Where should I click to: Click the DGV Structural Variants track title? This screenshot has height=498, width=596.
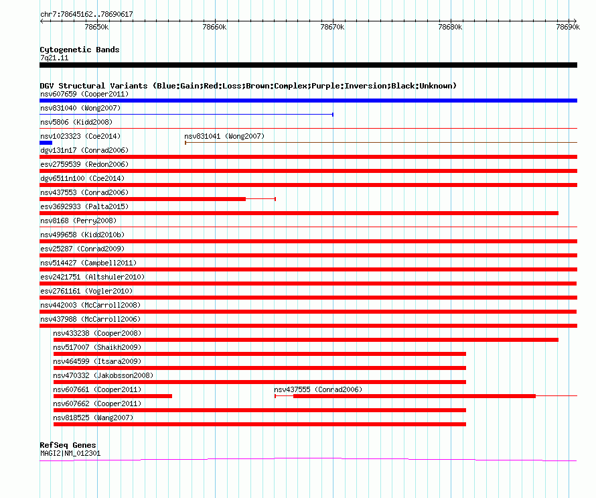pos(248,86)
